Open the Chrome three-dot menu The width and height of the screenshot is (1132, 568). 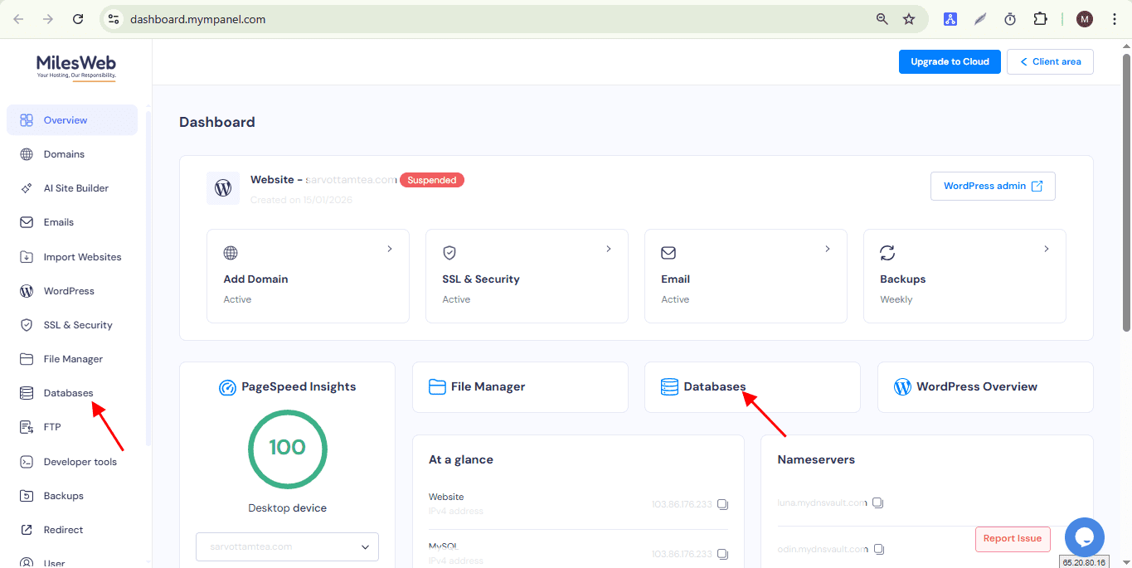pos(1114,18)
